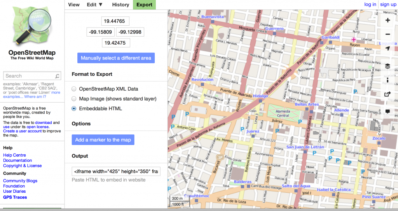Click the Revolución metro station marker
This screenshot has width=398, height=211.
(x=202, y=84)
